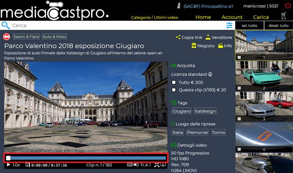293x173 pixels.
Task: Open Categorie / Ultimi video menu
Action: [x=155, y=18]
